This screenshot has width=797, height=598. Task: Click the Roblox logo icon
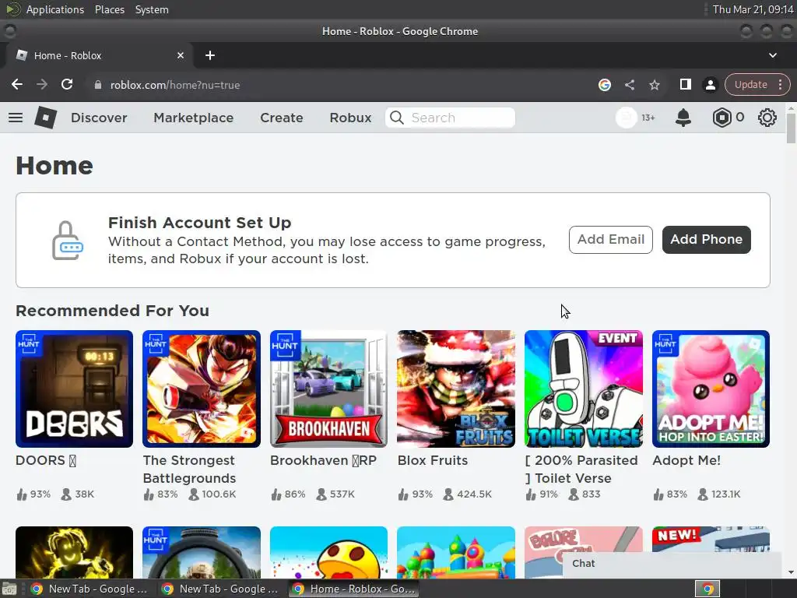(x=45, y=118)
